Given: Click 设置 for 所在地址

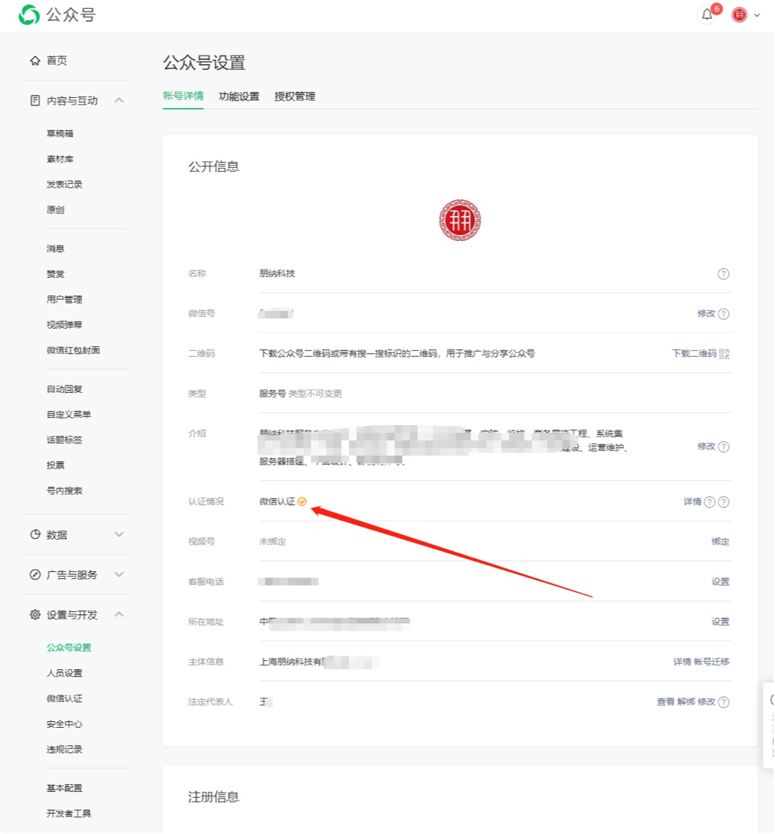Looking at the screenshot, I should tap(720, 622).
